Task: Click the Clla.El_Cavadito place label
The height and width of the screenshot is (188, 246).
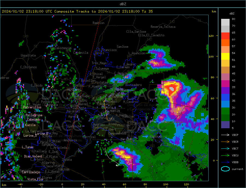Action: (x=151, y=35)
